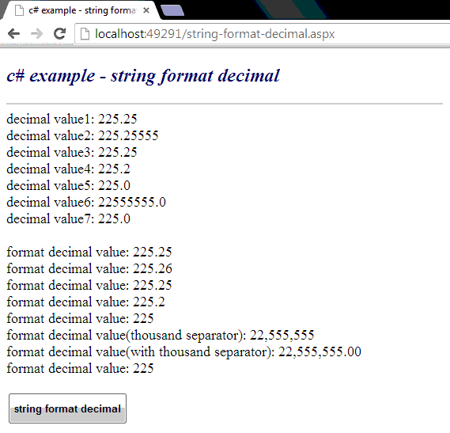The image size is (450, 433).
Task: Click the line 'decimal value7: 225.0'
Action: pyautogui.click(x=68, y=219)
